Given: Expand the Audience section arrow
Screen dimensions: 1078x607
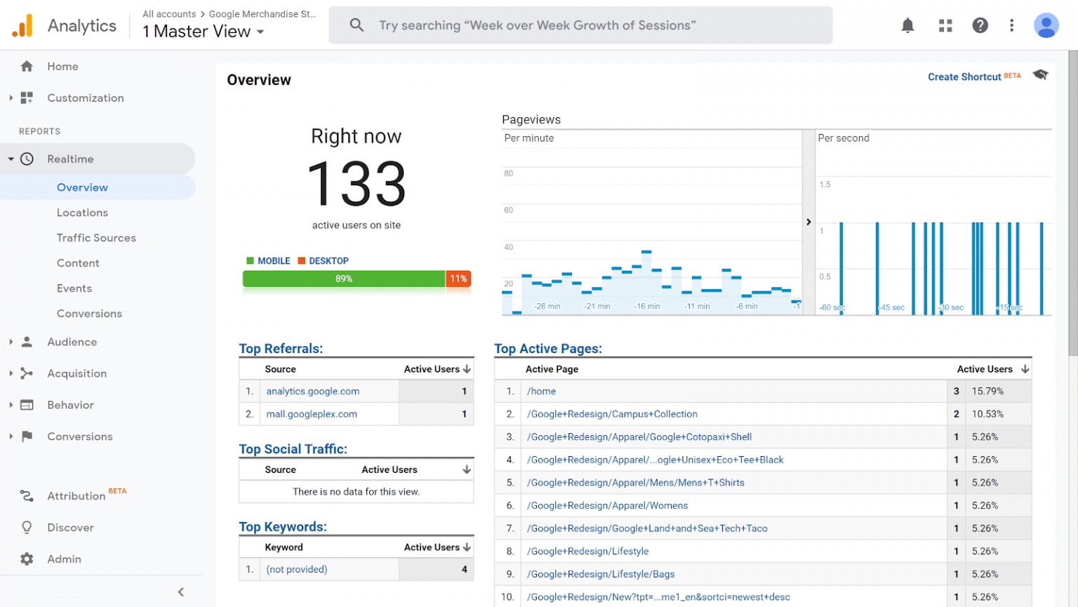Looking at the screenshot, I should [x=11, y=342].
